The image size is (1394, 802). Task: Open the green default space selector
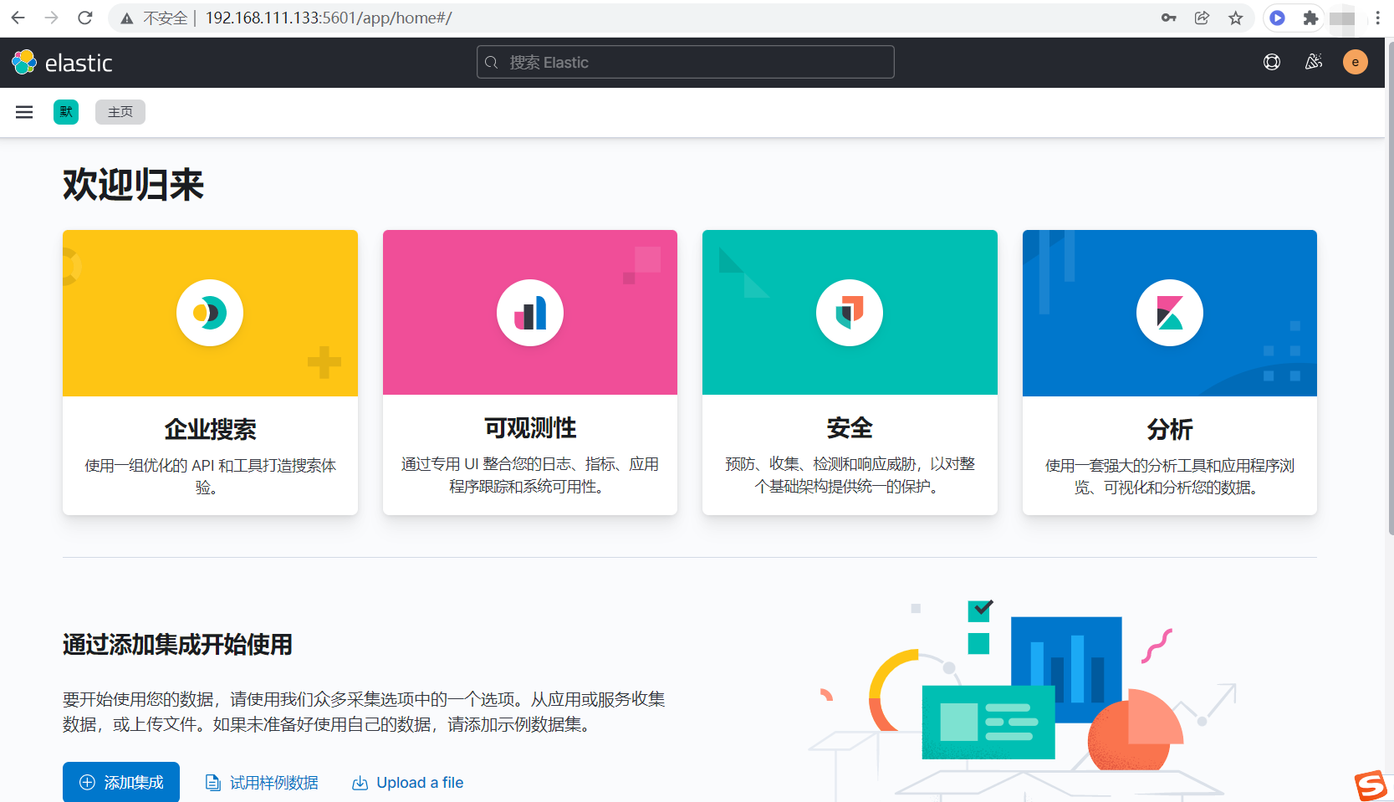pos(66,112)
